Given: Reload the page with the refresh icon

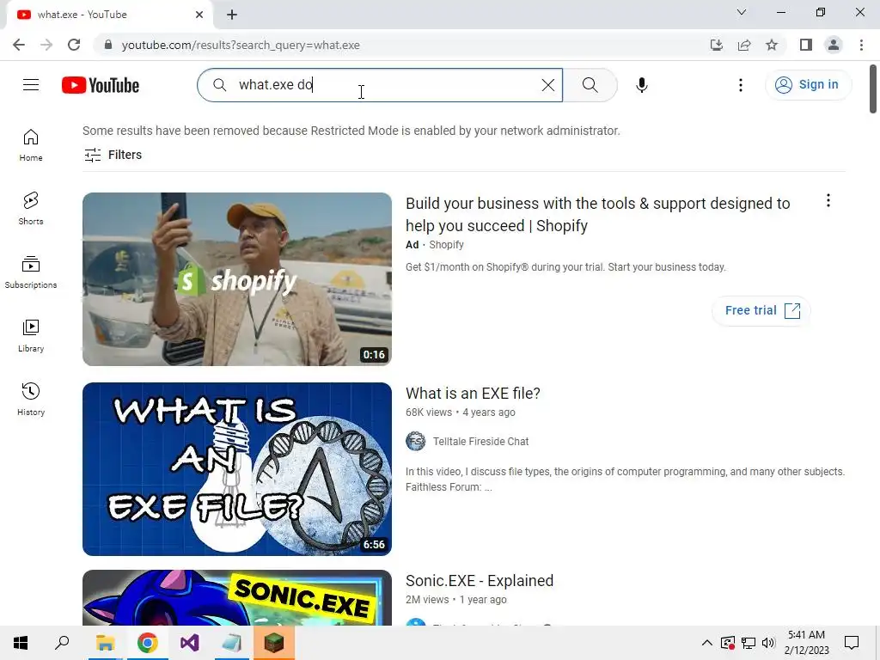Looking at the screenshot, I should point(74,45).
